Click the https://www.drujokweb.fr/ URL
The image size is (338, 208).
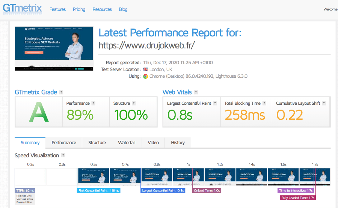(147, 45)
